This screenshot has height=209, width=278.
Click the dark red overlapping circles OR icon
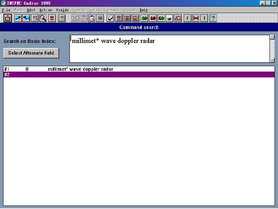click(153, 18)
